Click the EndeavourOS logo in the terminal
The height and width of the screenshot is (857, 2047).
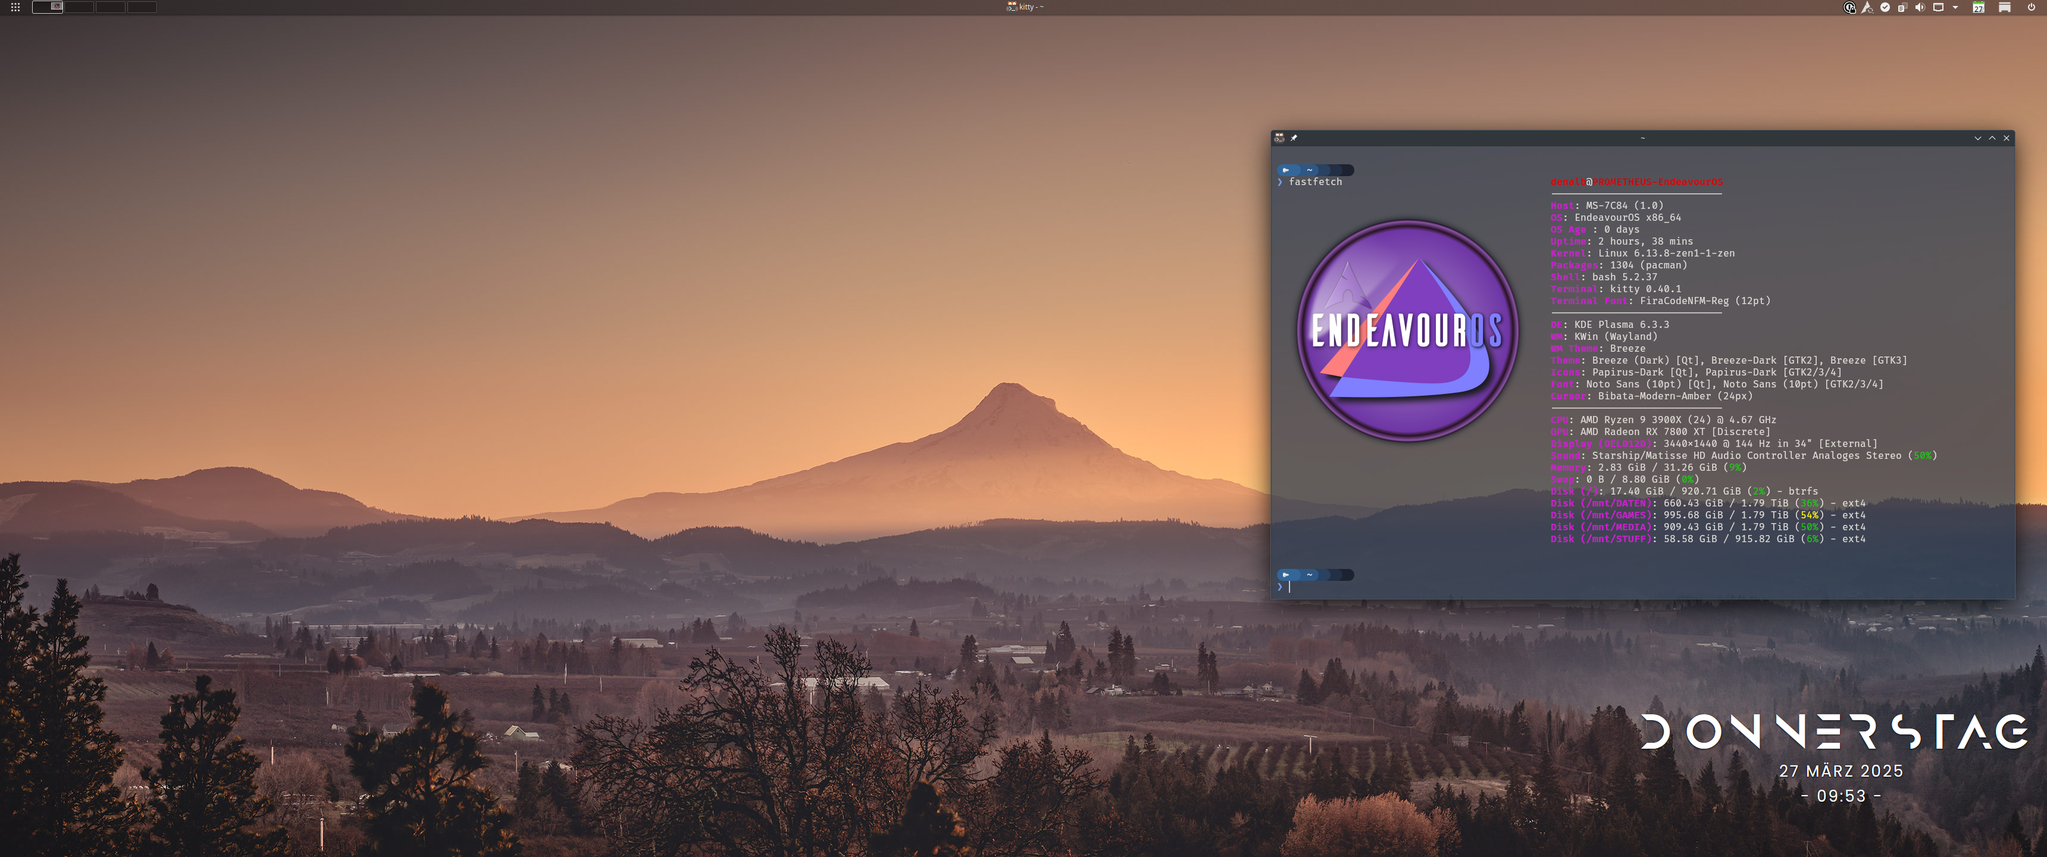[1407, 331]
